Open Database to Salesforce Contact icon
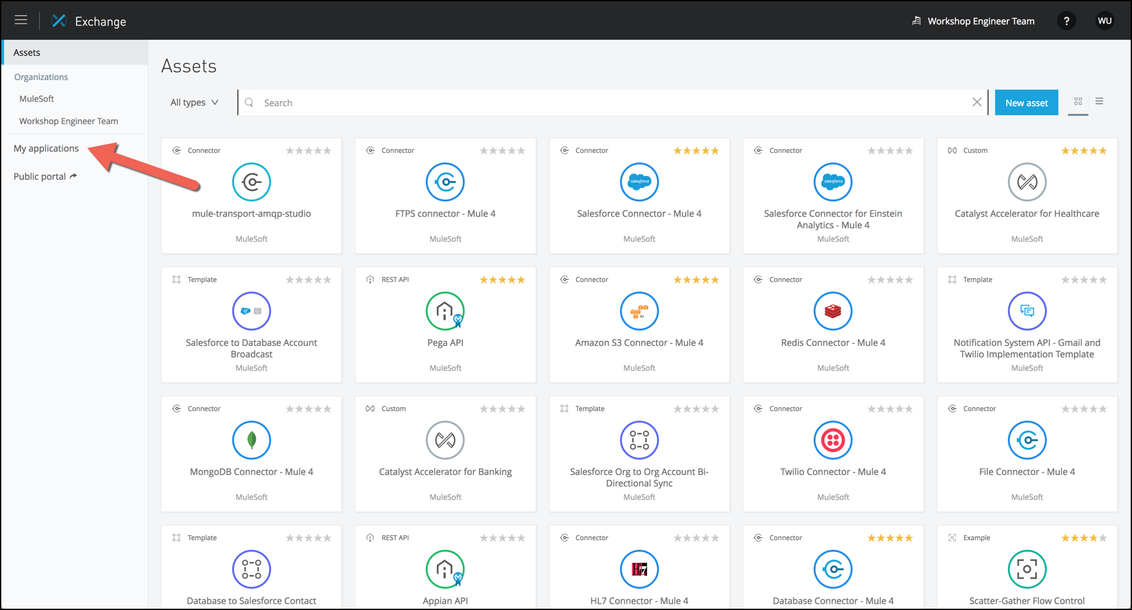The image size is (1132, 610). [251, 569]
